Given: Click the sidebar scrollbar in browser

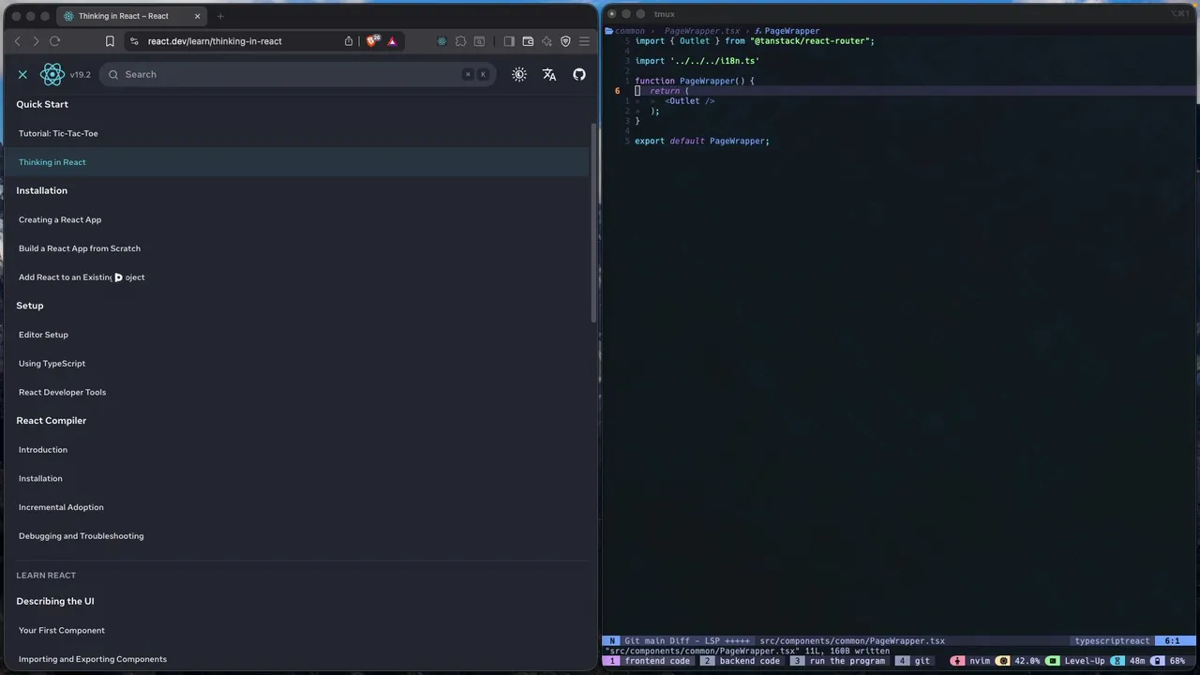Looking at the screenshot, I should pyautogui.click(x=592, y=223).
